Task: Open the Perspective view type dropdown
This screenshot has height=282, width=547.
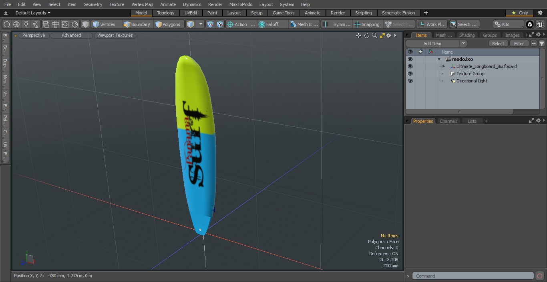Action: (x=34, y=35)
